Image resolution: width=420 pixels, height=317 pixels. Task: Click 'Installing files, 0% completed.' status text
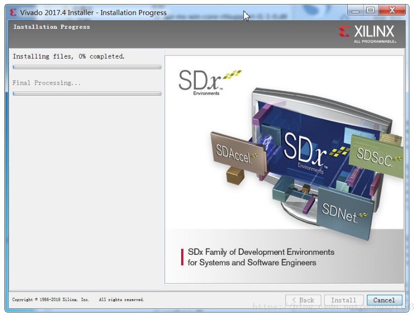click(x=69, y=57)
